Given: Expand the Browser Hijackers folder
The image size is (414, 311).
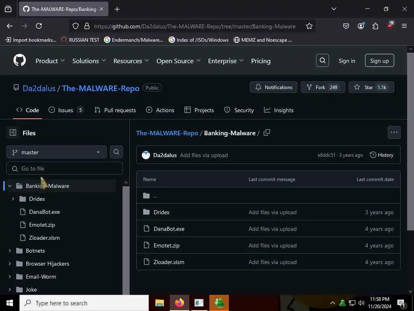Looking at the screenshot, I should 10,264.
